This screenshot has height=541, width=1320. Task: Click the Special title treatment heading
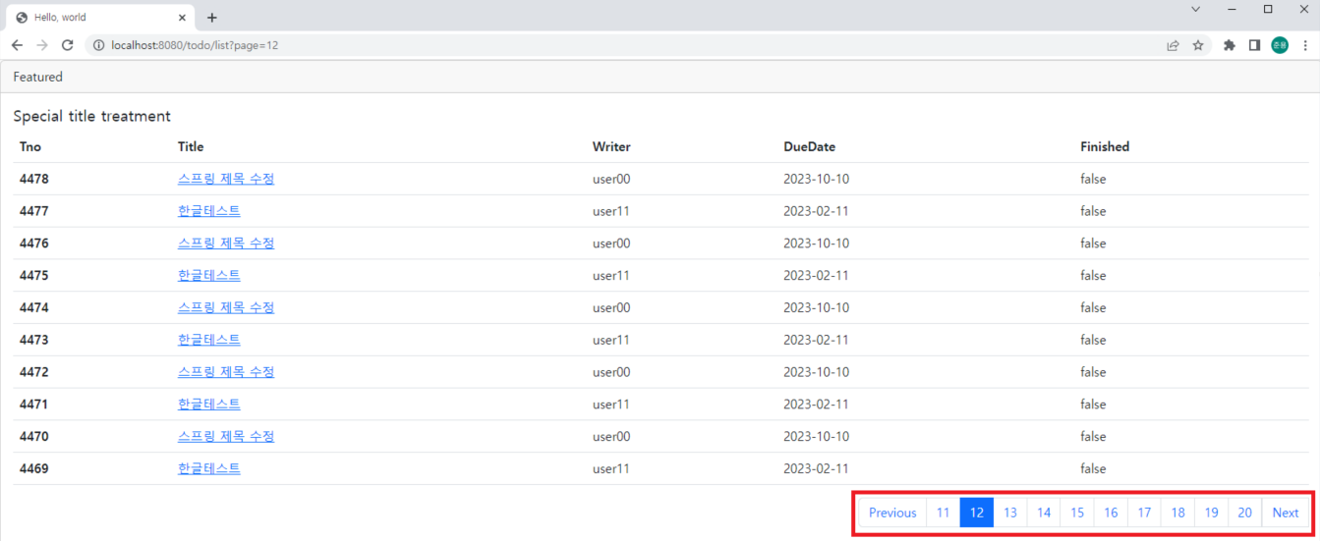pyautogui.click(x=91, y=116)
